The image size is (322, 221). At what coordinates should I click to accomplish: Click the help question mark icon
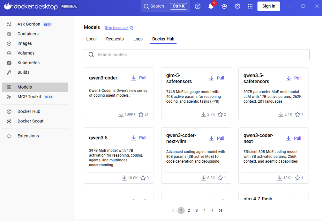(x=197, y=6)
